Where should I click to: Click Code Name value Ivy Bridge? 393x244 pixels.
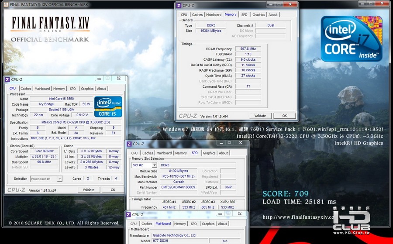[46, 104]
